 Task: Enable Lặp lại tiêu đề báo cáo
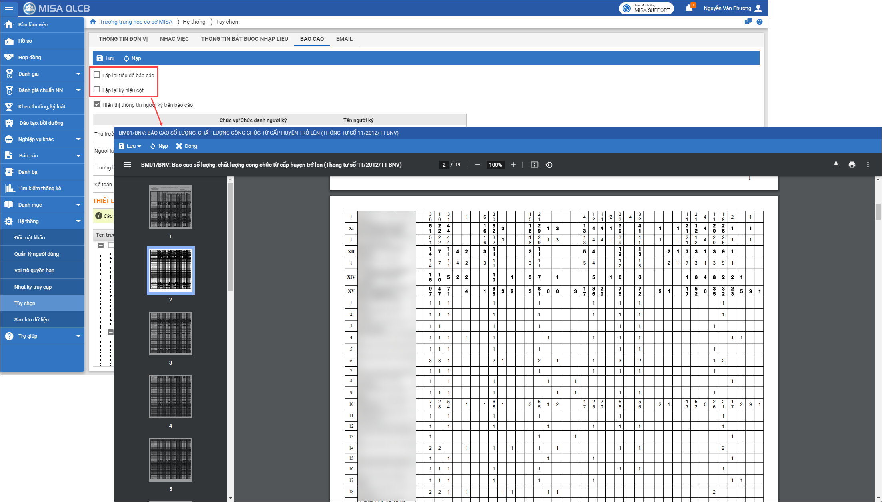97,75
